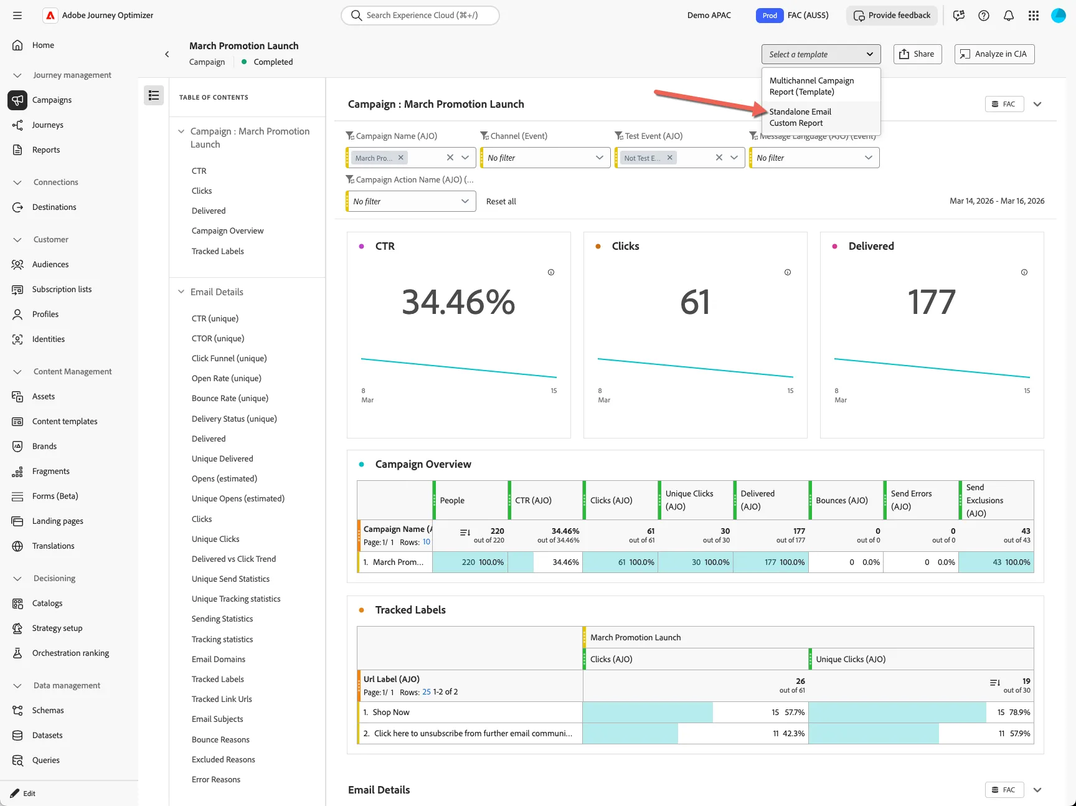Show the Clicks card info icon
The image size is (1076, 806).
tap(788, 272)
